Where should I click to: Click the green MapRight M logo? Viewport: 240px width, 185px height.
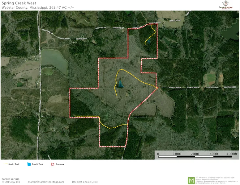(191, 180)
